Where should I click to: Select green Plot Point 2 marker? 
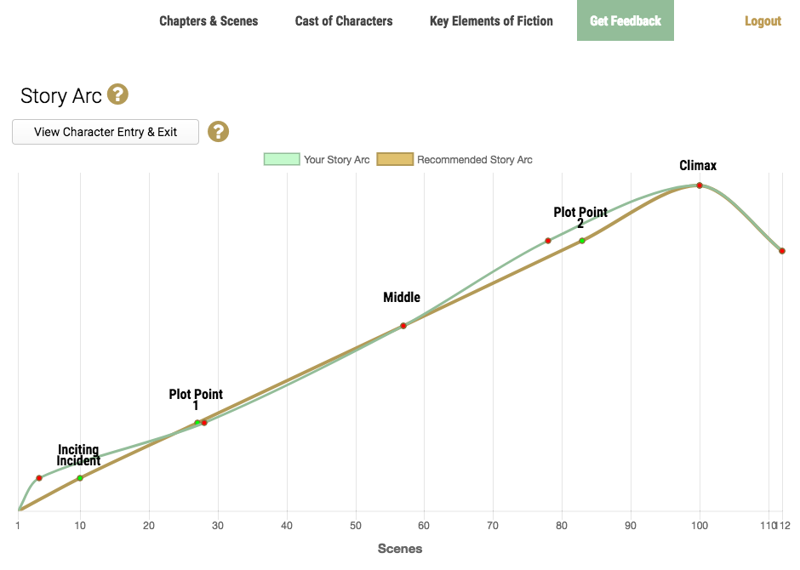(x=582, y=241)
